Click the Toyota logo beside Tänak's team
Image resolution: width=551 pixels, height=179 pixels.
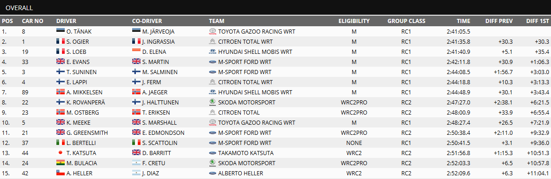[213, 32]
